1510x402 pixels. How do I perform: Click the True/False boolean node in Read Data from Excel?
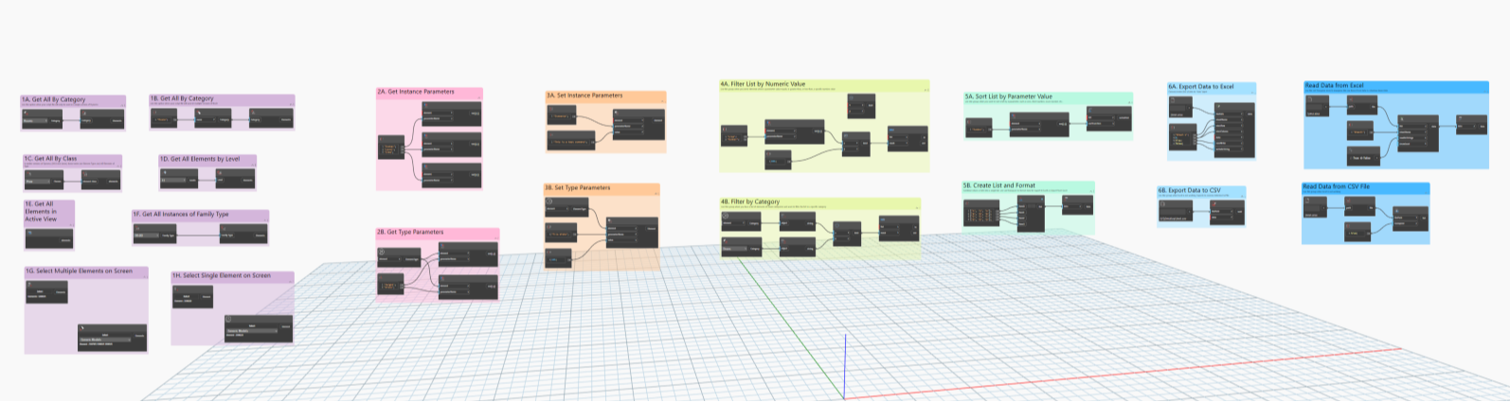point(1362,155)
